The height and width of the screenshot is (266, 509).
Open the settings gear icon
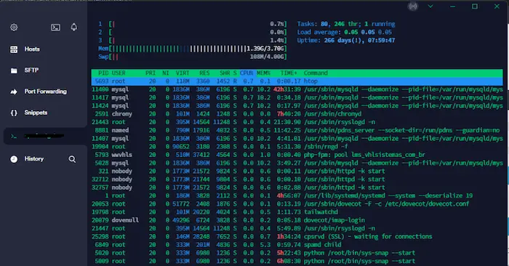coord(14,28)
